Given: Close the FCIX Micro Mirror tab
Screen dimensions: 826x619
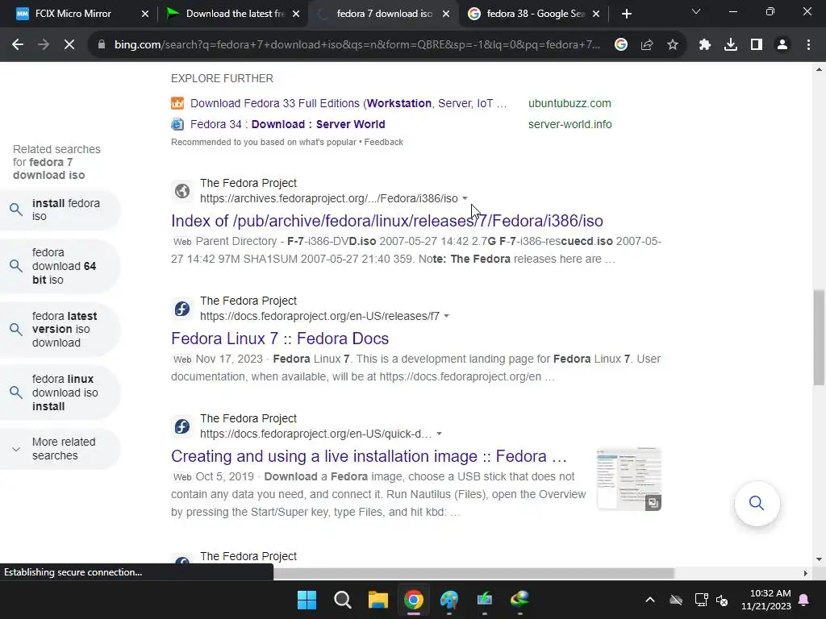Looking at the screenshot, I should click(x=145, y=14).
